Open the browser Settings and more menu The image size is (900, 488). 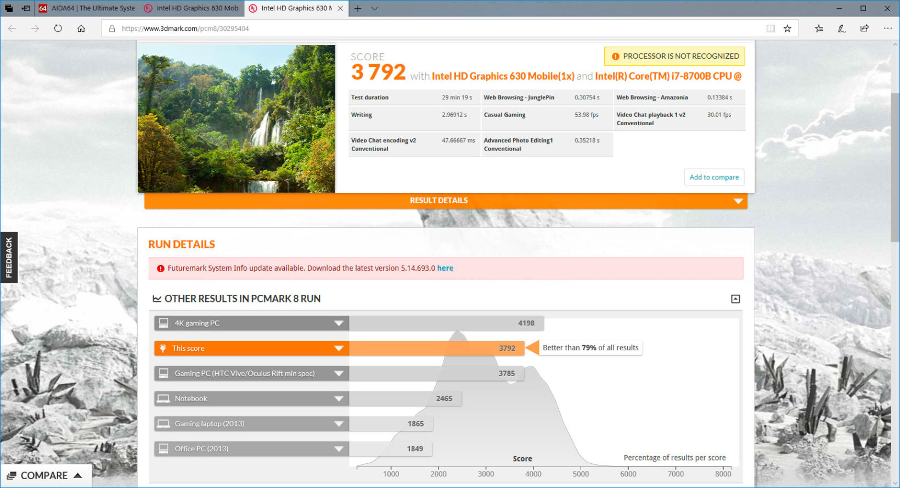(888, 29)
